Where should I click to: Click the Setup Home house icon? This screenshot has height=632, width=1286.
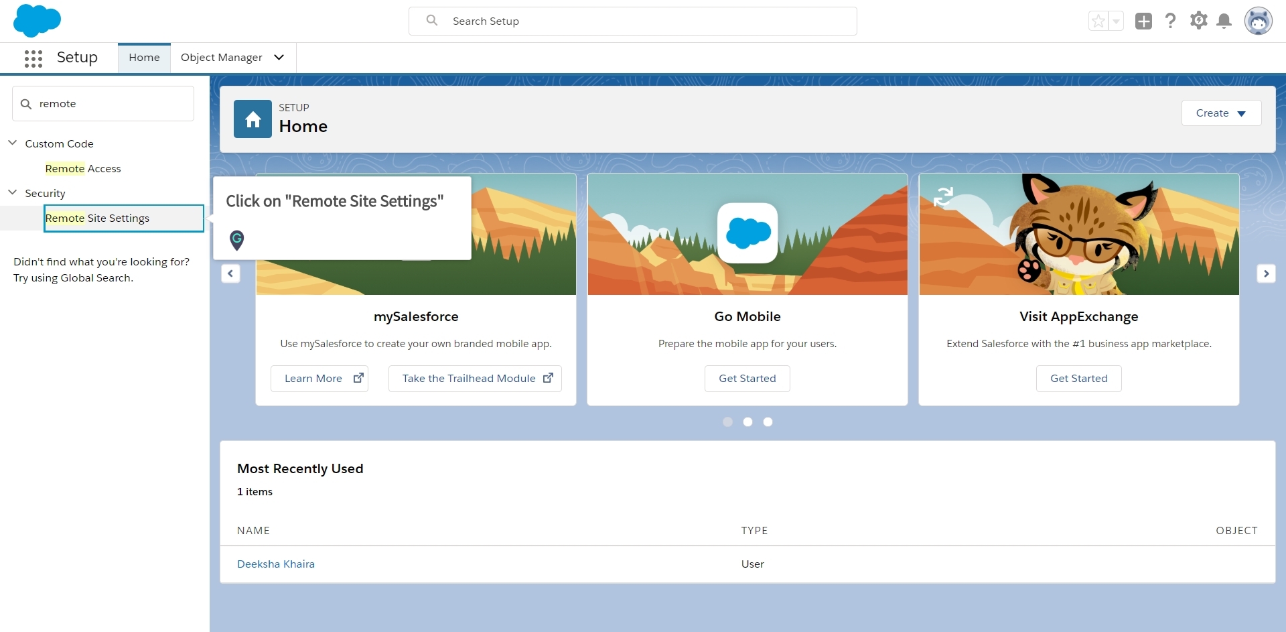(253, 119)
